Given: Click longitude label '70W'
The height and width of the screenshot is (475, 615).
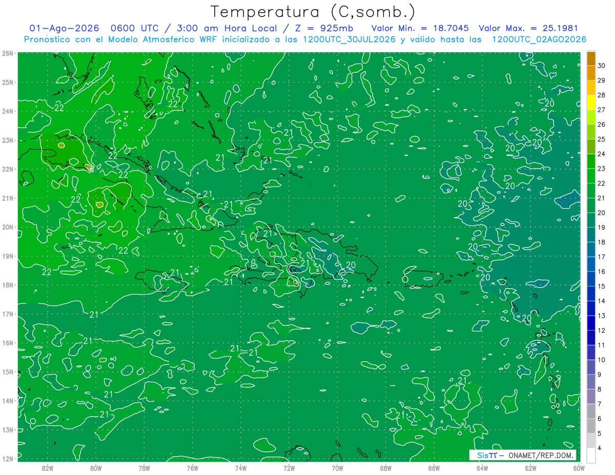Looking at the screenshot, I should [337, 468].
